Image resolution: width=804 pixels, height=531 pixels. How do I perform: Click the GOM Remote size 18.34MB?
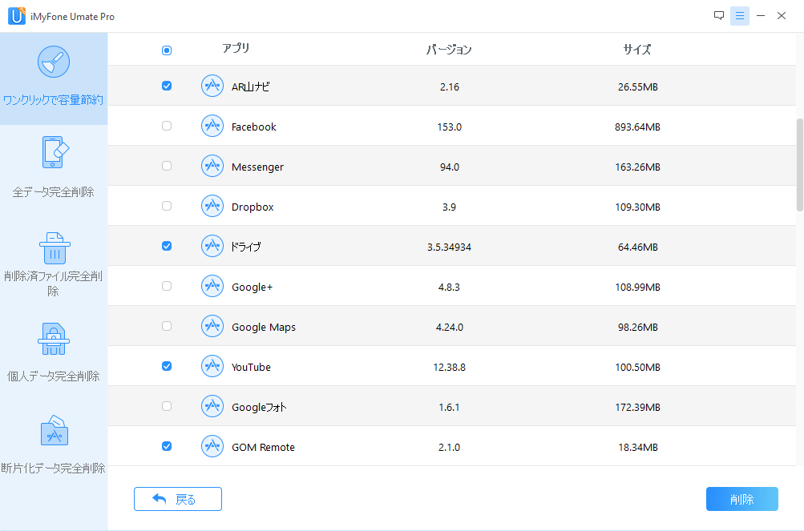(637, 447)
